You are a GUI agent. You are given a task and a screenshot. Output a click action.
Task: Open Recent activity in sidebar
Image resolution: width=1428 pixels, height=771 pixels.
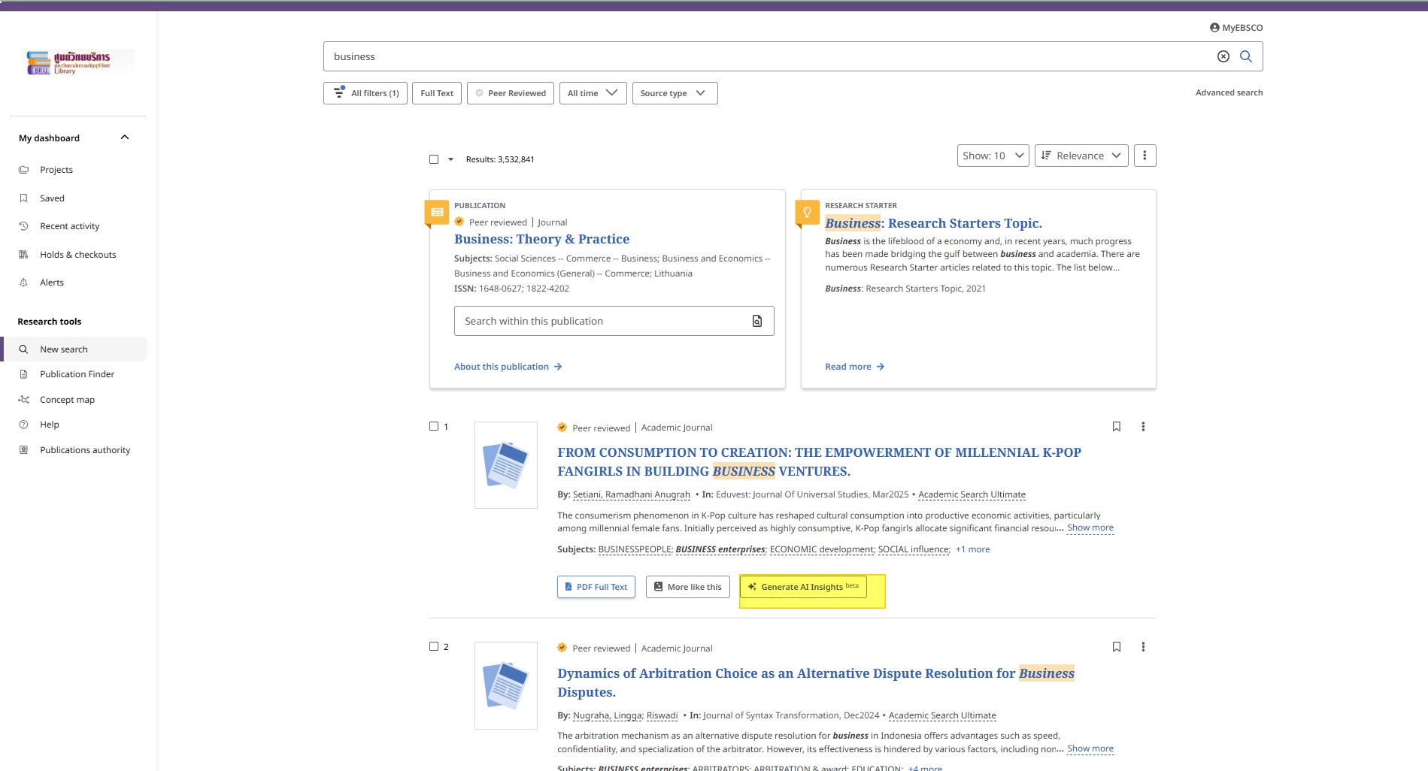click(x=69, y=226)
